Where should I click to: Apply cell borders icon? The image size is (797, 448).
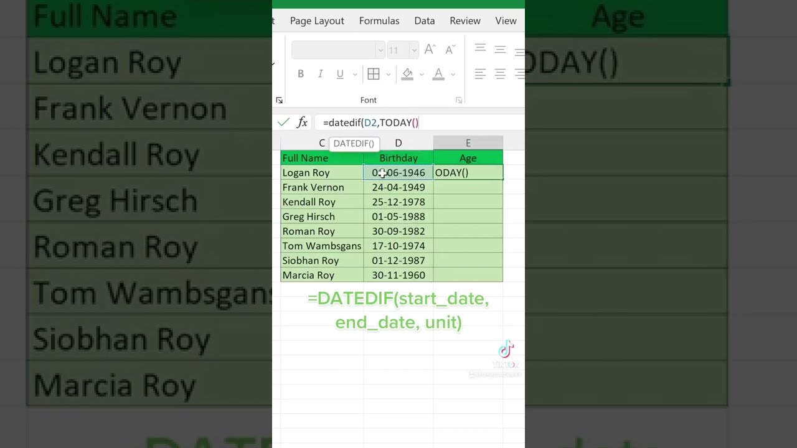point(374,74)
